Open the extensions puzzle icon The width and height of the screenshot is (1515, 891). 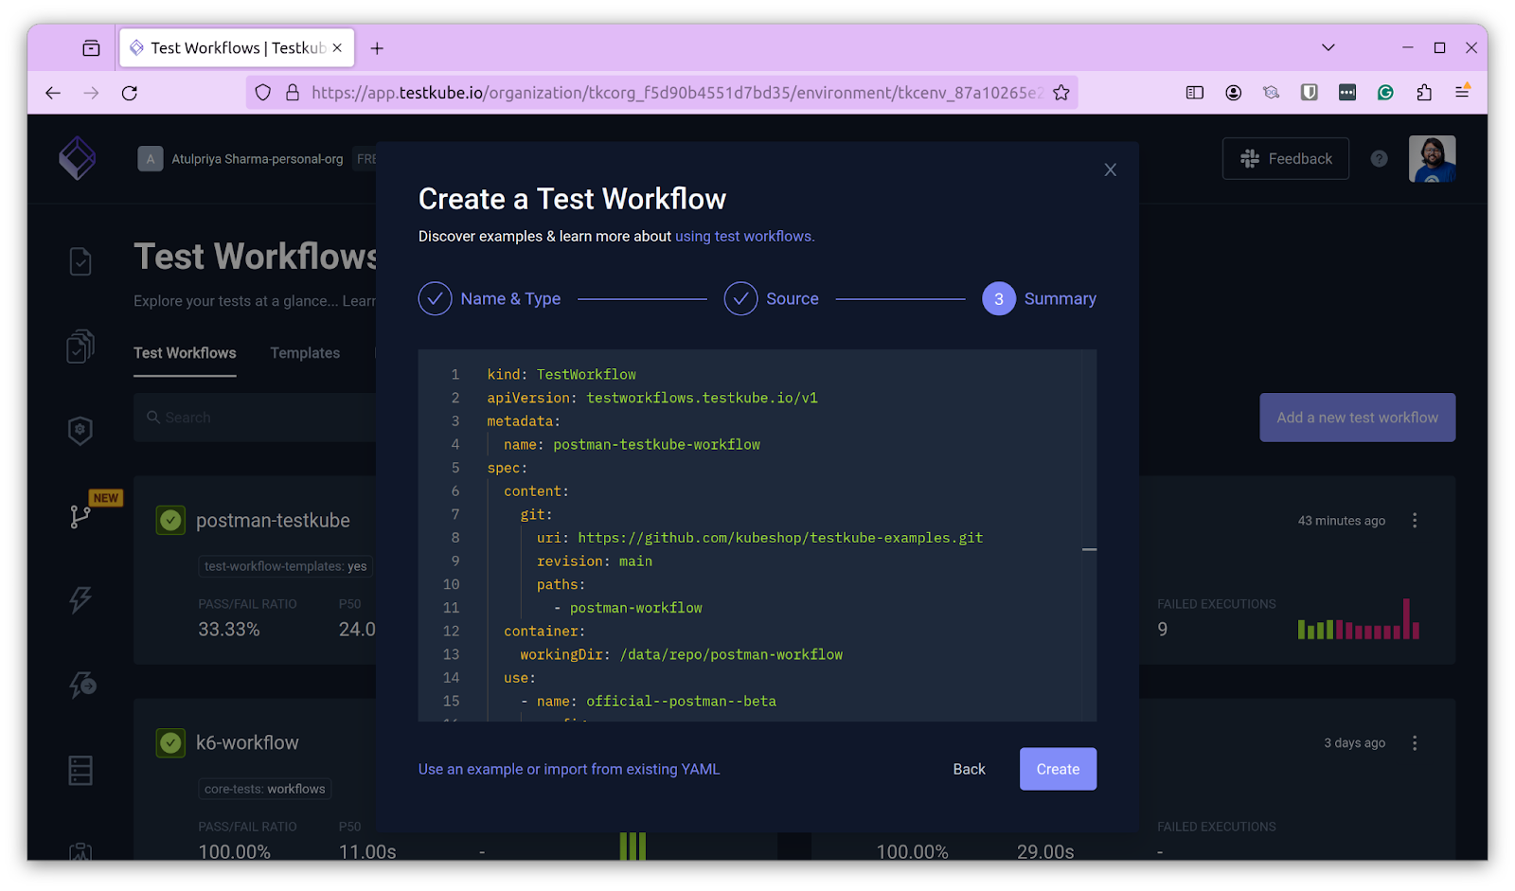pyautogui.click(x=1424, y=92)
